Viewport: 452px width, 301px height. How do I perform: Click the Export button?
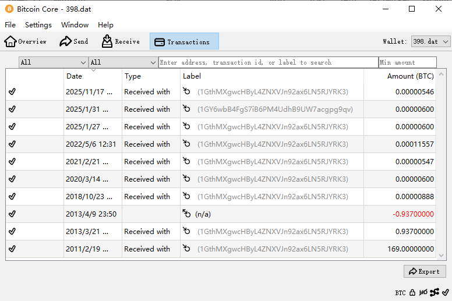[425, 271]
